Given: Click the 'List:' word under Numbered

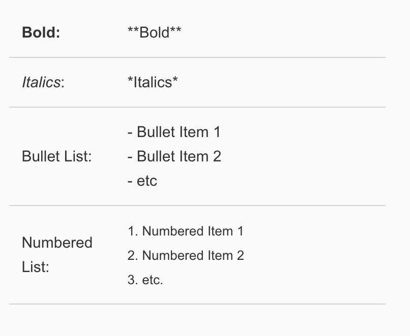Looking at the screenshot, I should (x=36, y=267).
